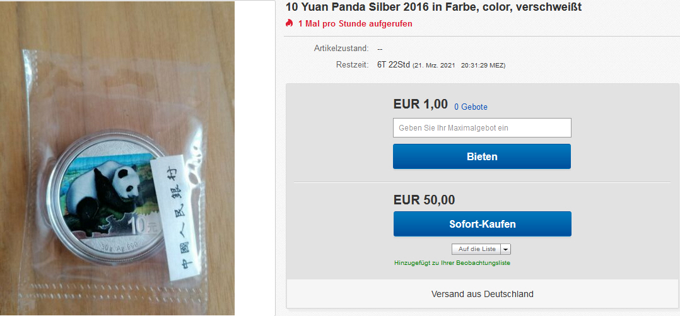Open the 0 Gebote link
This screenshot has height=316, width=680.
471,107
